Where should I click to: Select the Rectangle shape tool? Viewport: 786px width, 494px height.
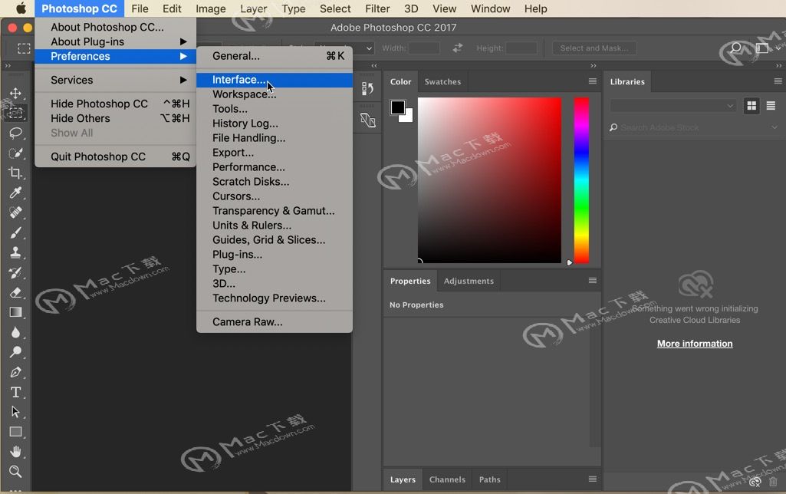point(15,432)
